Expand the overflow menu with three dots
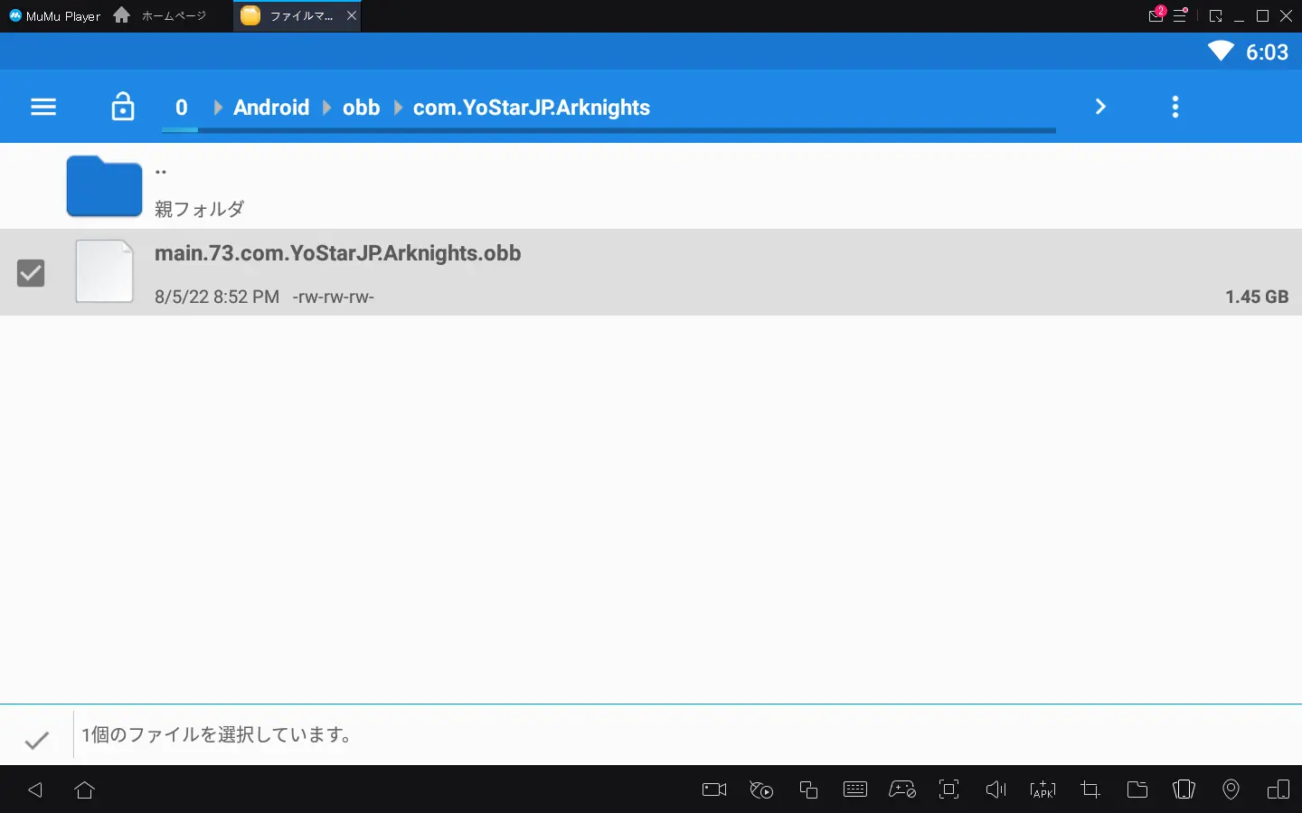 click(1175, 106)
